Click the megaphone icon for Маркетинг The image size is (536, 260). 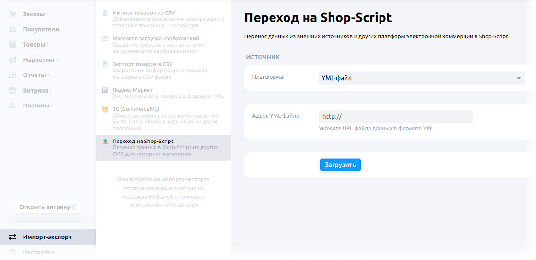point(12,60)
